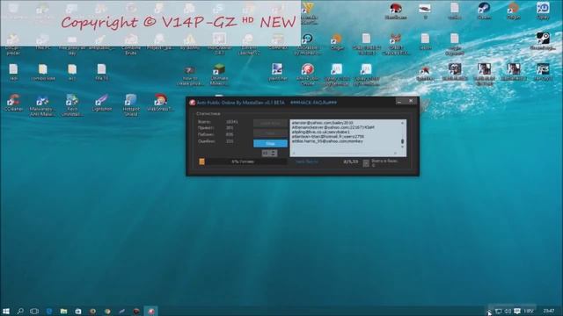Click the 'Паблик' statistics label

(206, 134)
